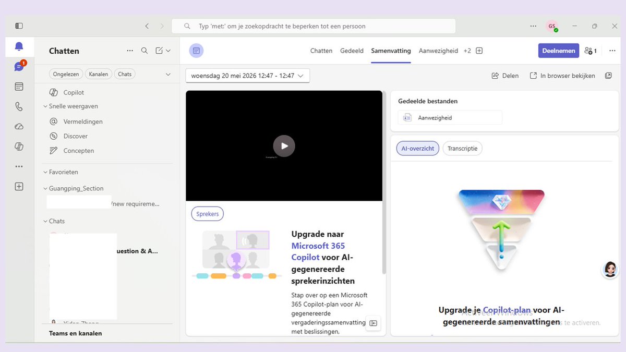626x352 pixels.
Task: Select the Sprekers chip
Action: (x=208, y=214)
